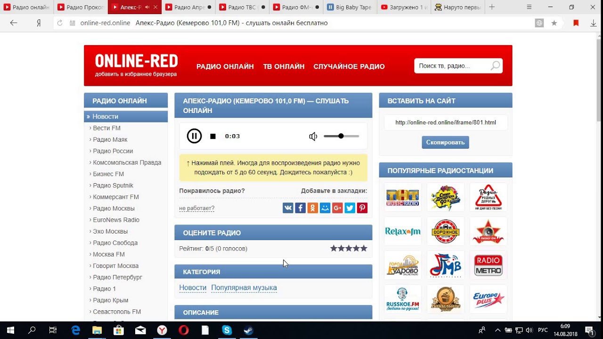Open Russkoe.FM station thumbnail
Viewport: 603px width, 339px height.
[403, 299]
